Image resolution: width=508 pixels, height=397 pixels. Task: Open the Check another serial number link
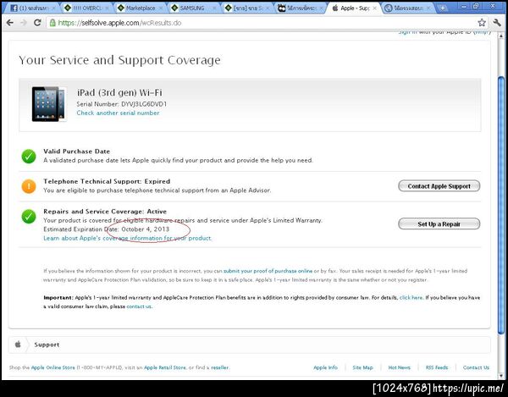tap(118, 113)
